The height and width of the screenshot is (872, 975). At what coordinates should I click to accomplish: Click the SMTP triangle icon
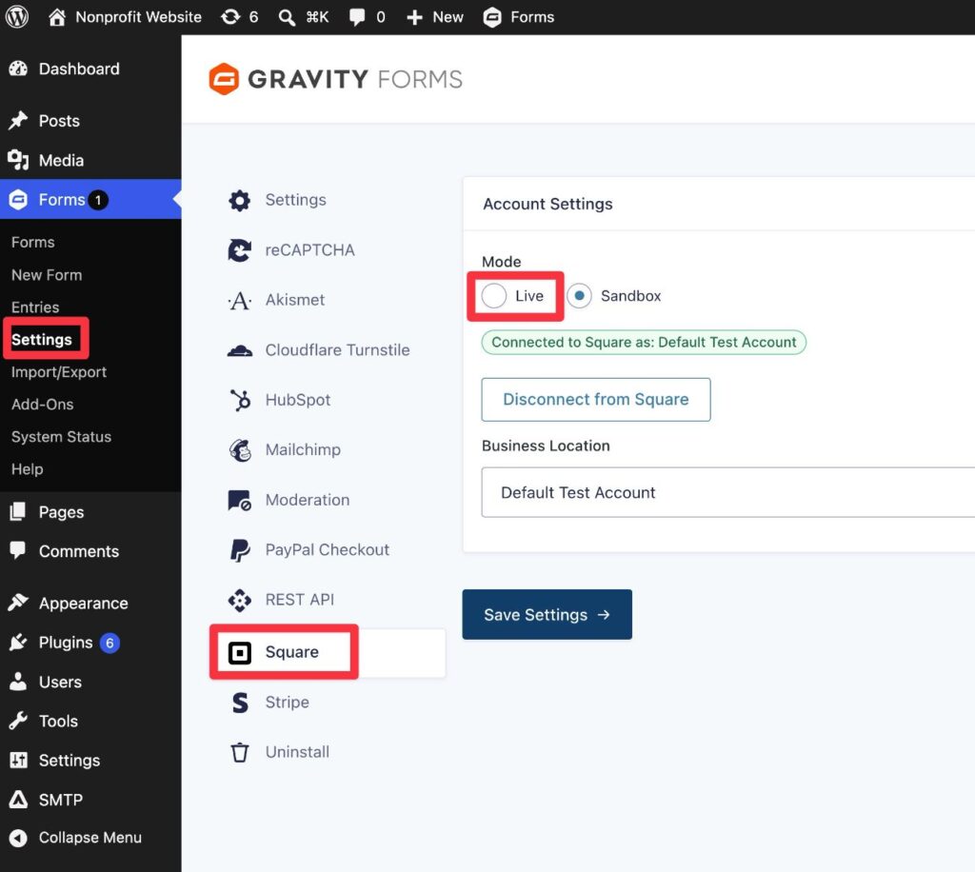coord(18,799)
